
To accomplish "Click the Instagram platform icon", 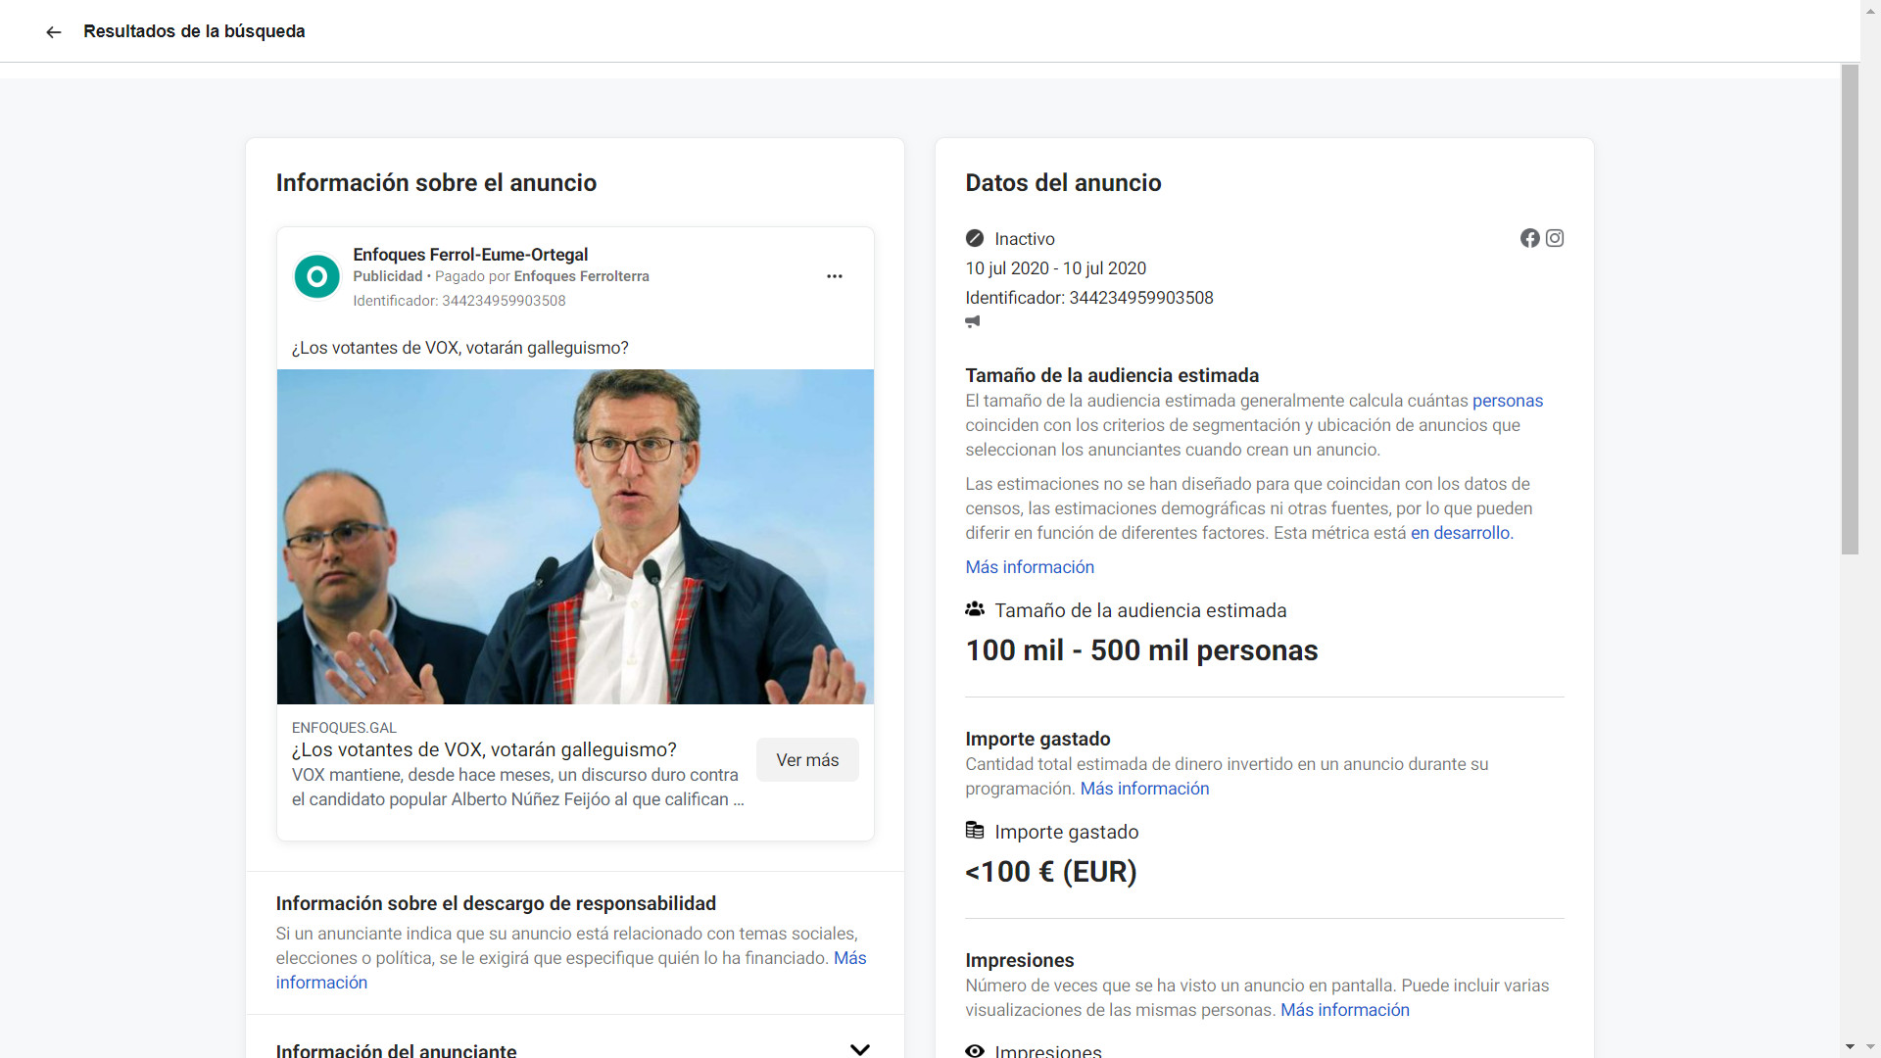I will pos(1555,238).
